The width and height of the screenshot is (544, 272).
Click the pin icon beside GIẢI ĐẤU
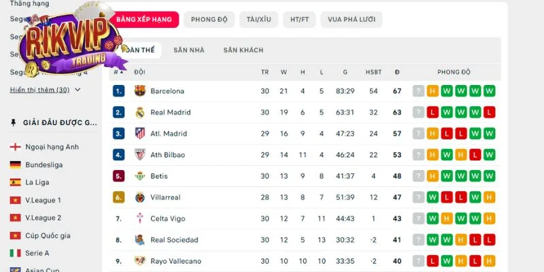(14, 122)
